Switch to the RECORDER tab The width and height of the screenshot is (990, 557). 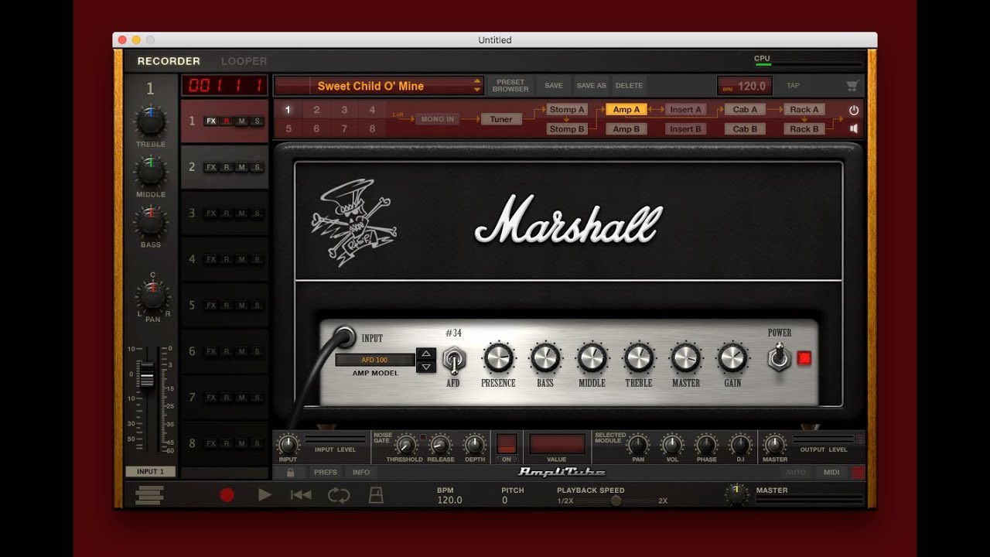169,61
